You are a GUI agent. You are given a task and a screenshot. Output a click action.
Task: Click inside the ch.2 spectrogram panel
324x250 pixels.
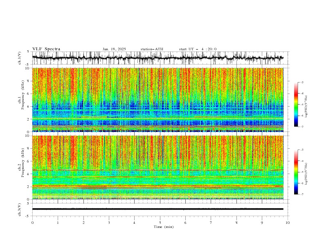tap(157, 167)
